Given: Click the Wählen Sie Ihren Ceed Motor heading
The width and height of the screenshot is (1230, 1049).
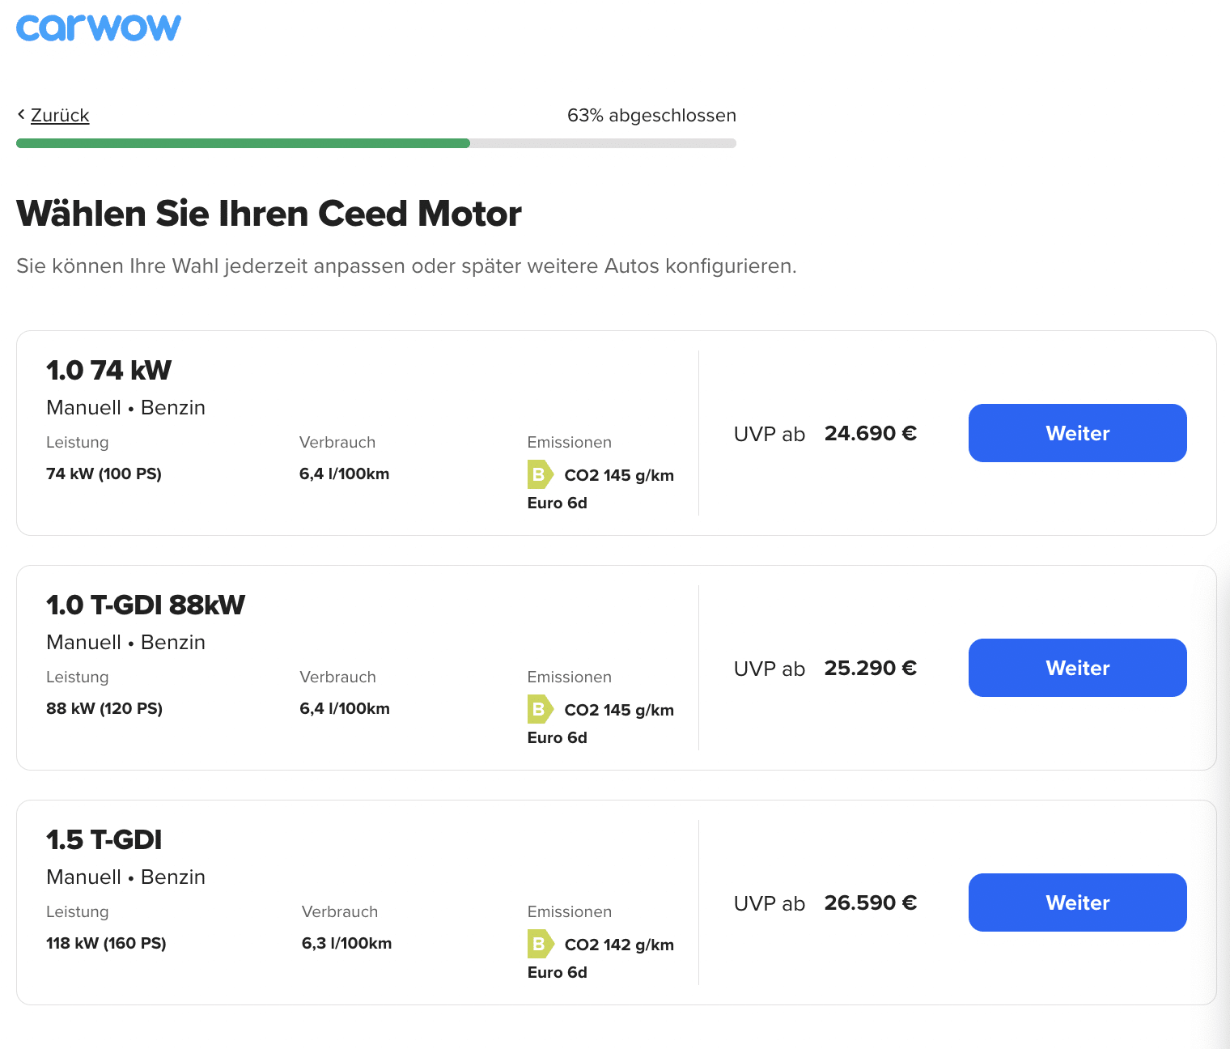Looking at the screenshot, I should coord(269,214).
